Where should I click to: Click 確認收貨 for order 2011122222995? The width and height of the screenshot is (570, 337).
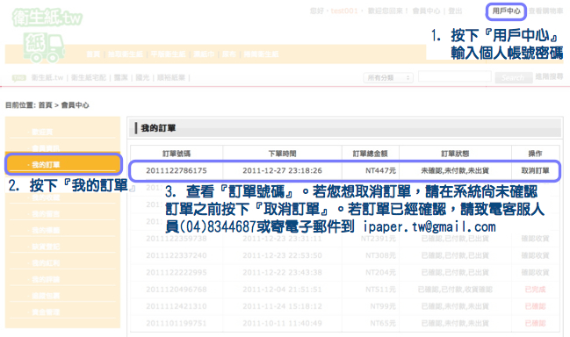pos(535,272)
